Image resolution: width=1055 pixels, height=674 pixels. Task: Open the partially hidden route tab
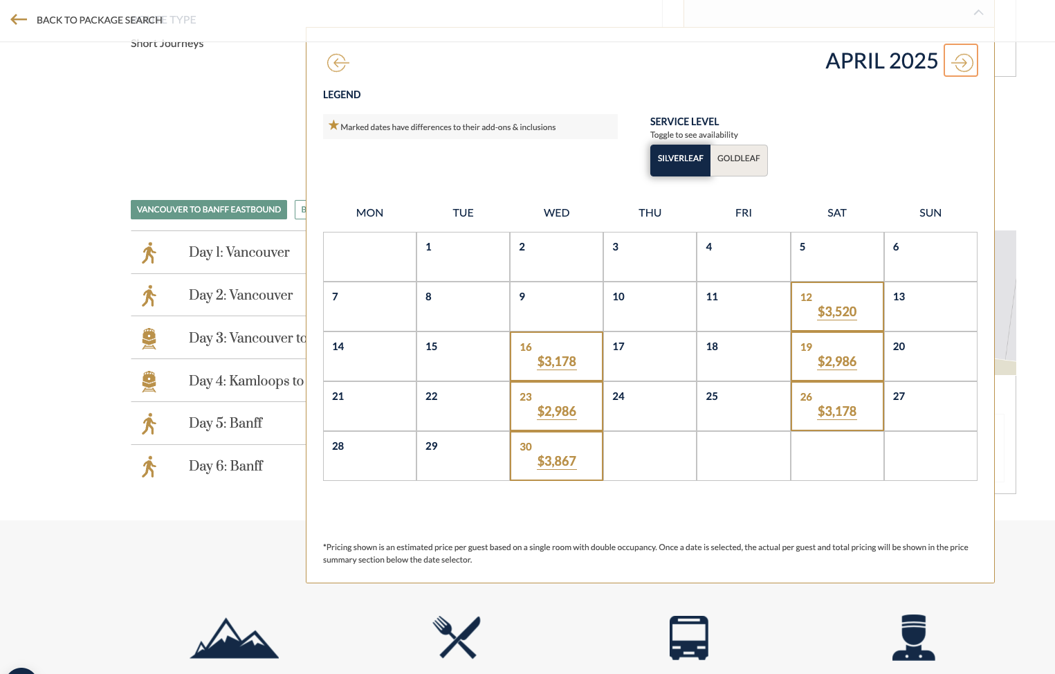click(x=302, y=209)
